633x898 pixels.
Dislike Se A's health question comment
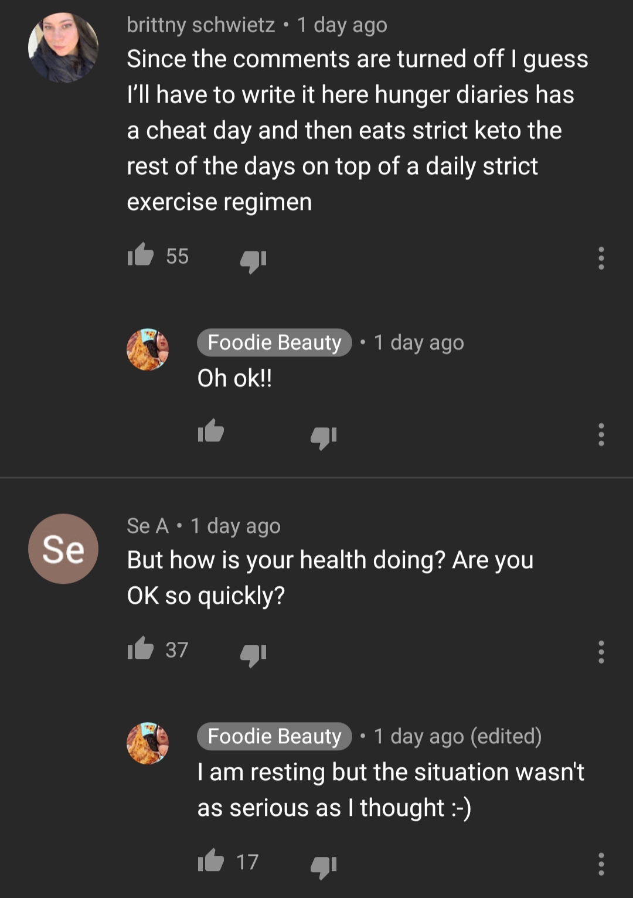click(253, 654)
